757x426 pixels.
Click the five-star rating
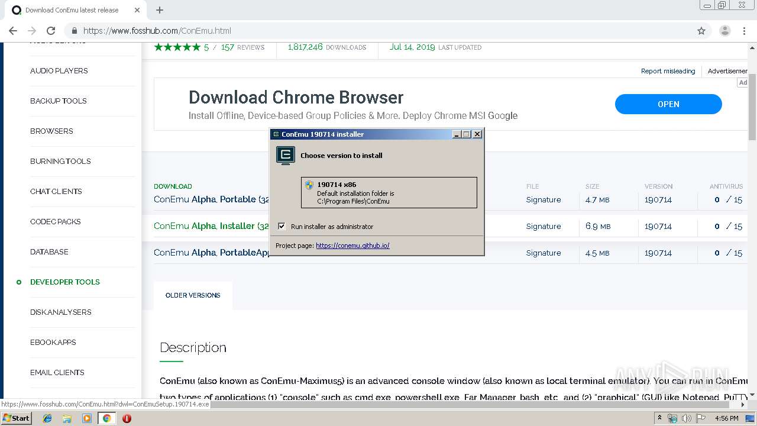tap(177, 47)
